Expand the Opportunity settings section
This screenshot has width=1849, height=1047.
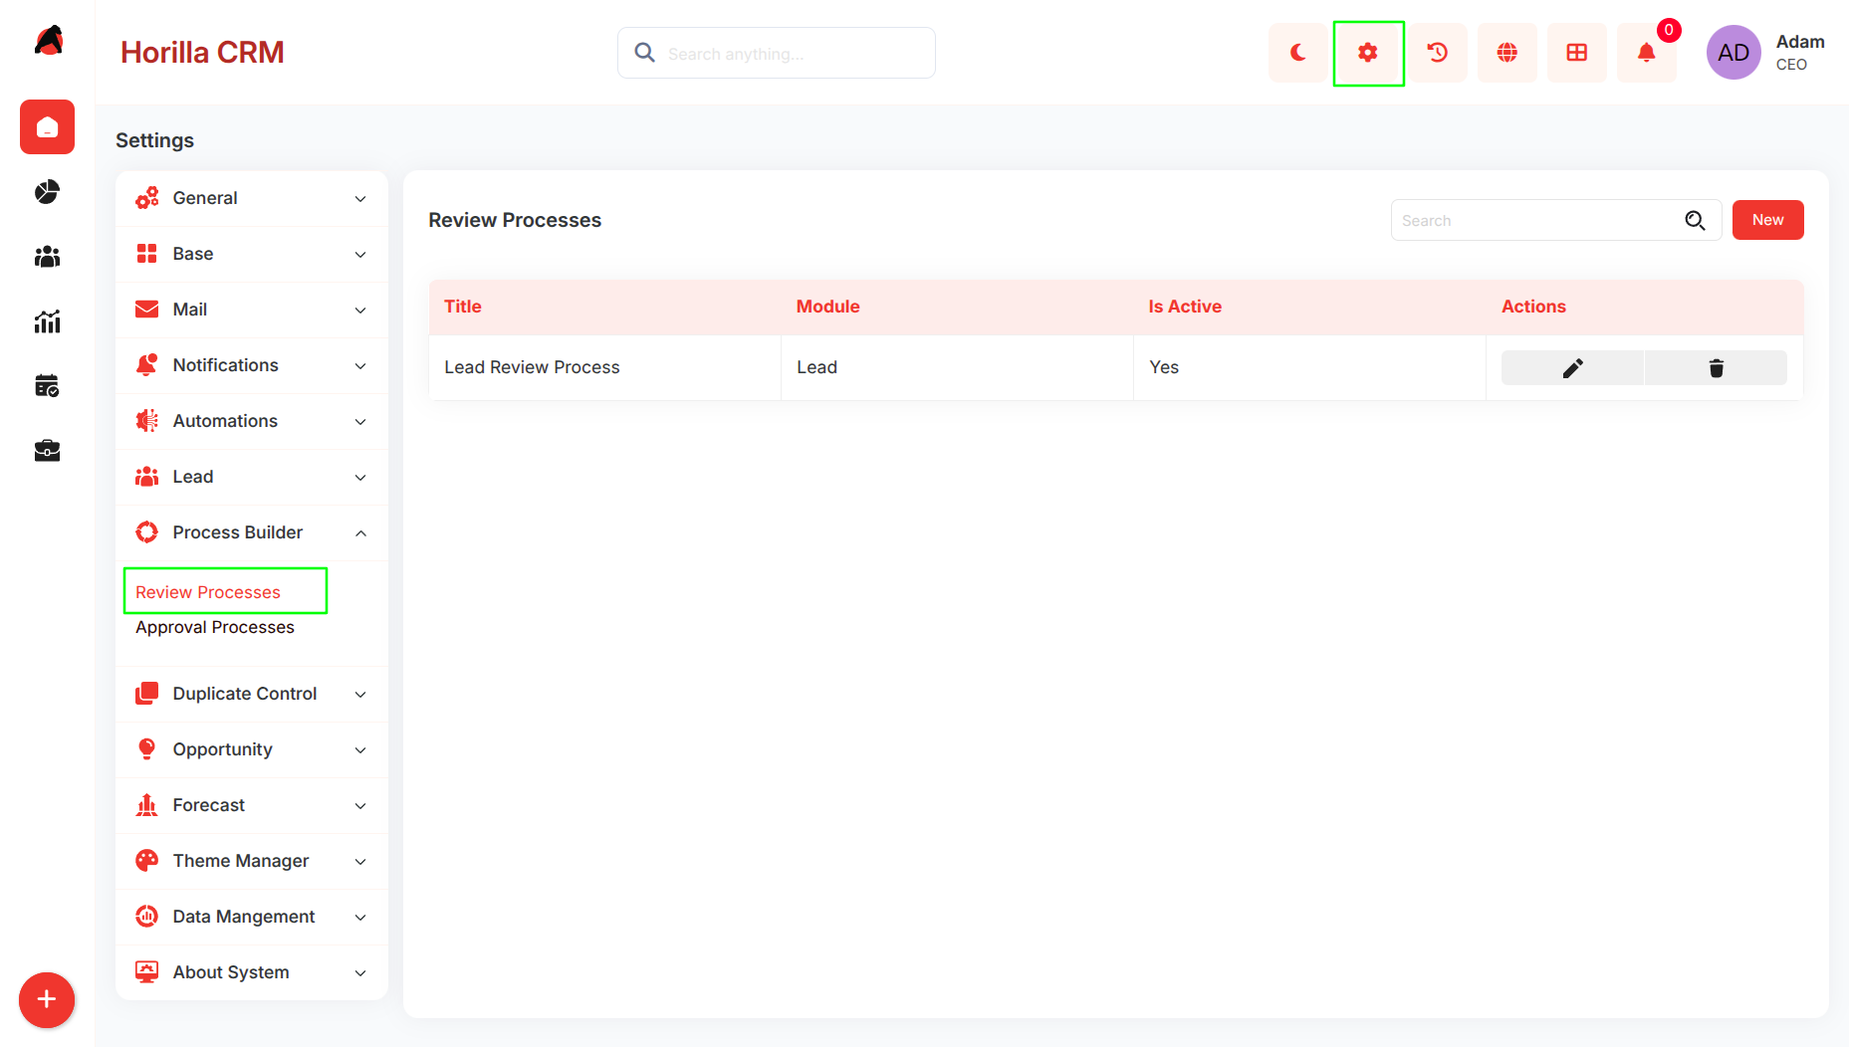[252, 749]
